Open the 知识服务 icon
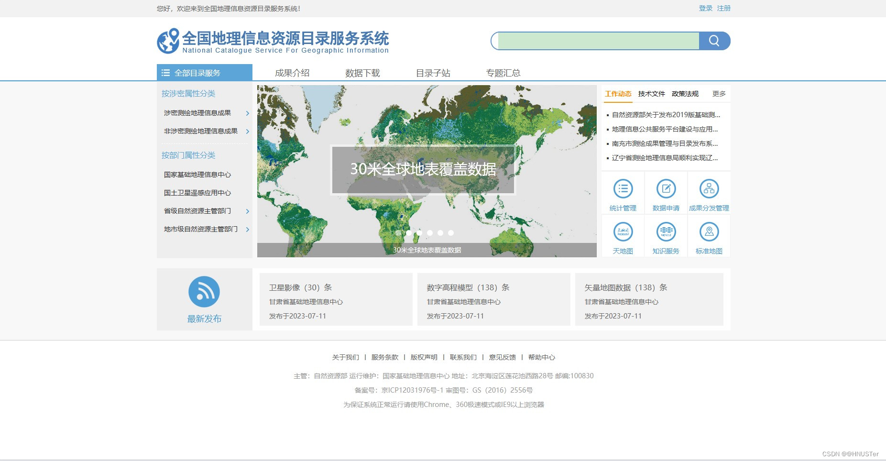This screenshot has height=461, width=886. [x=666, y=232]
